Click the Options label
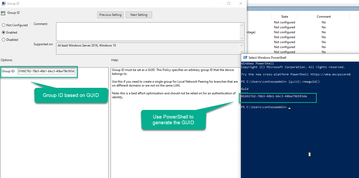Image resolution: width=359 pixels, height=178 pixels. click(7, 60)
